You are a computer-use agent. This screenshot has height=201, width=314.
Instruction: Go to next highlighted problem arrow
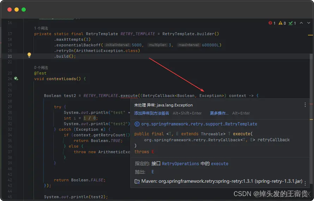[x=309, y=23]
